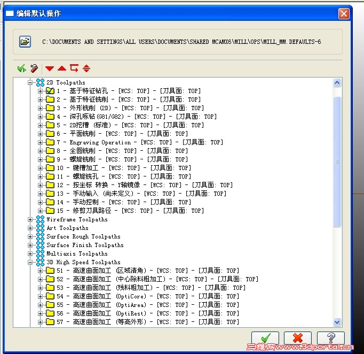
Task: Click the vertical scrollbar thumb
Action: [x=337, y=161]
